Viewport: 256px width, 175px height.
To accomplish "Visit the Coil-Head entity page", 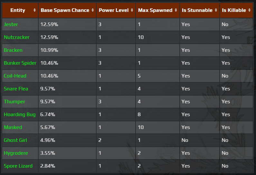I will (x=15, y=76).
